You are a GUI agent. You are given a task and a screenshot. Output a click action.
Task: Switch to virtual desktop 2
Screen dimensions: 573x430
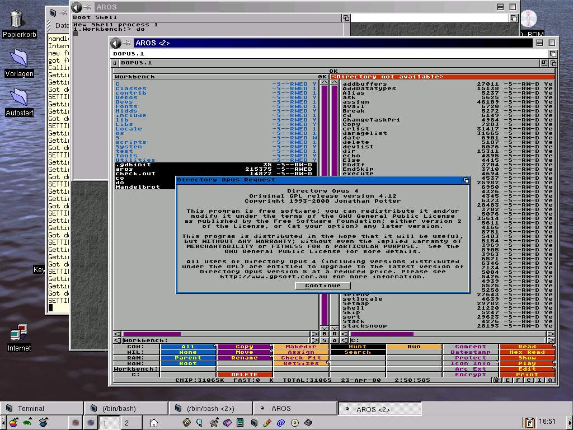(131, 423)
